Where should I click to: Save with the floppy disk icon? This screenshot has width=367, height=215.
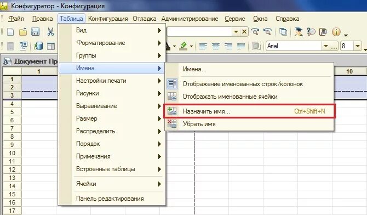[x=35, y=32]
